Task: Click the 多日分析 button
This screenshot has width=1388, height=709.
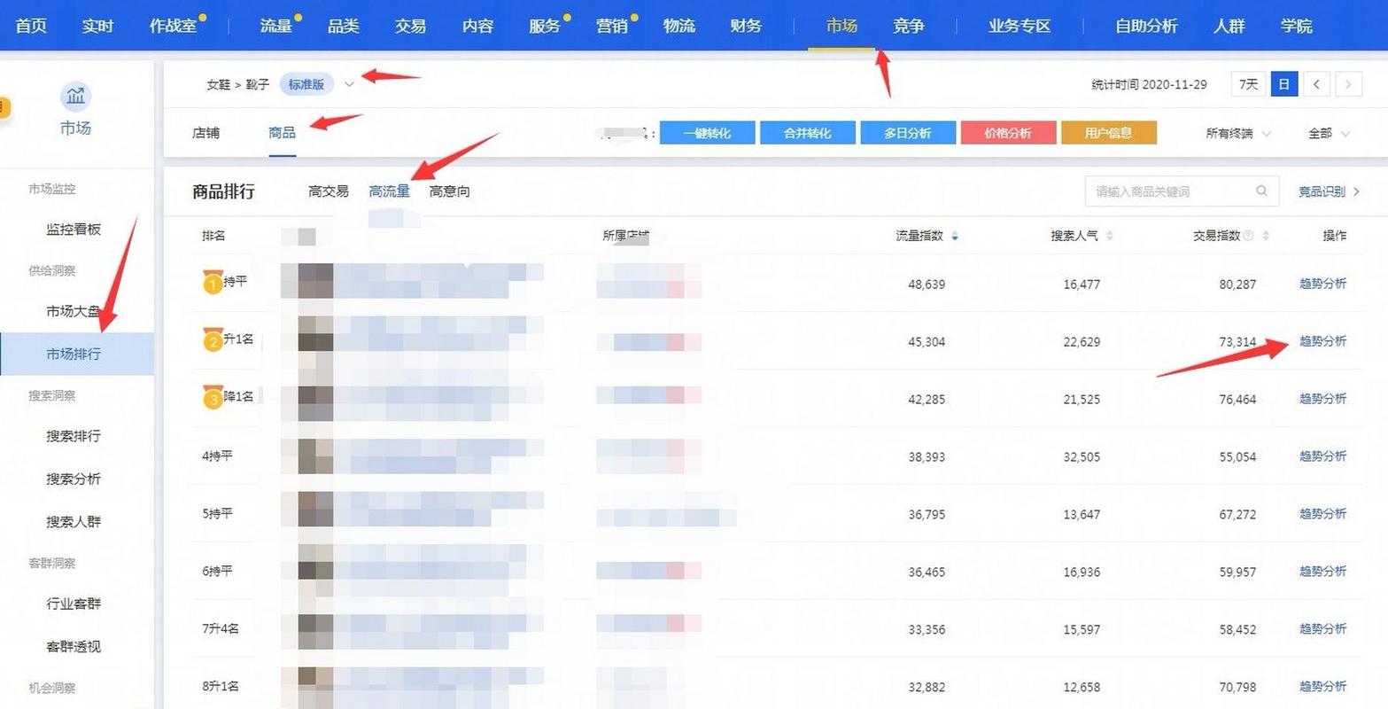Action: click(x=908, y=133)
